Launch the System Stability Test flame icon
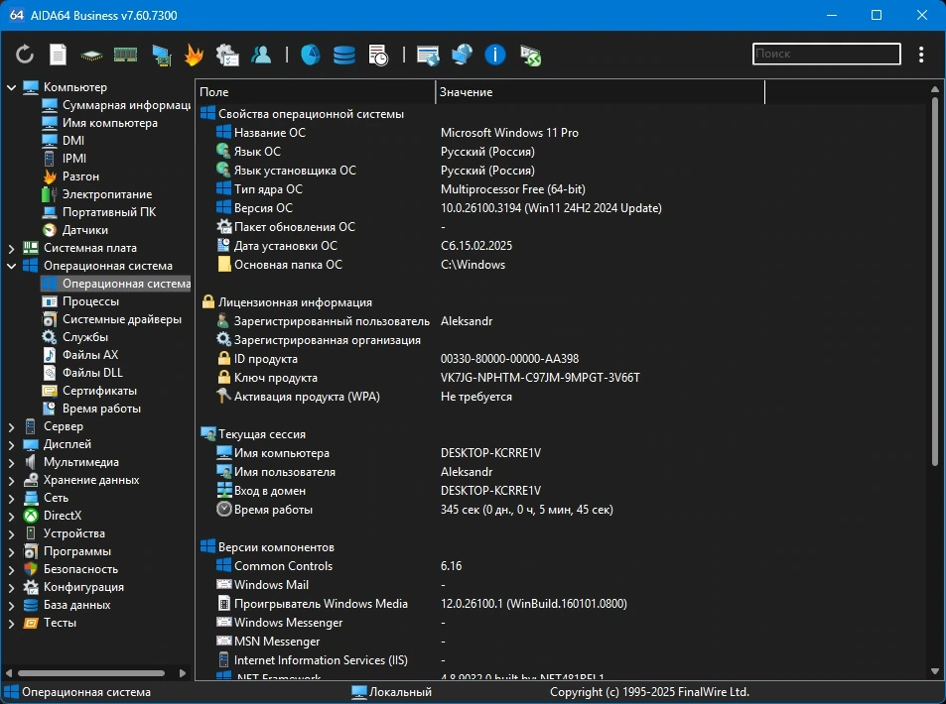This screenshot has width=946, height=704. tap(194, 55)
